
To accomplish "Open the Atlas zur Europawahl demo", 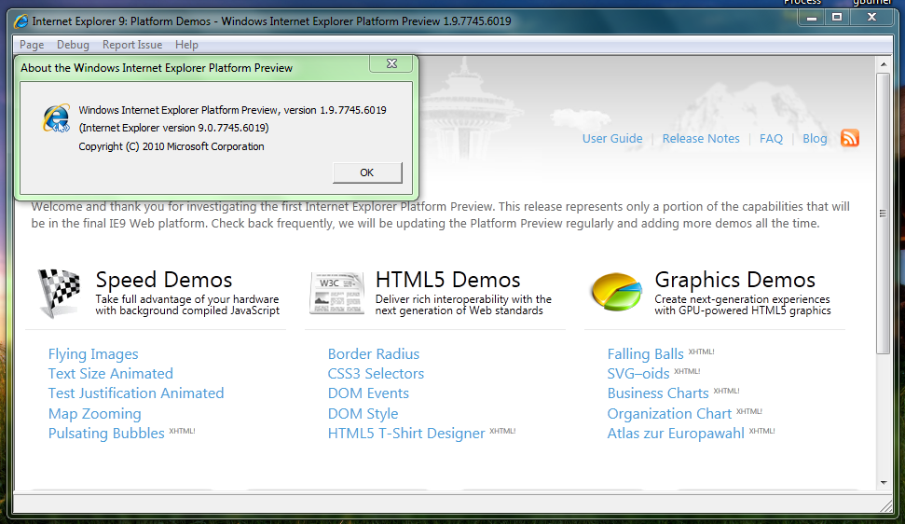I will pyautogui.click(x=676, y=434).
